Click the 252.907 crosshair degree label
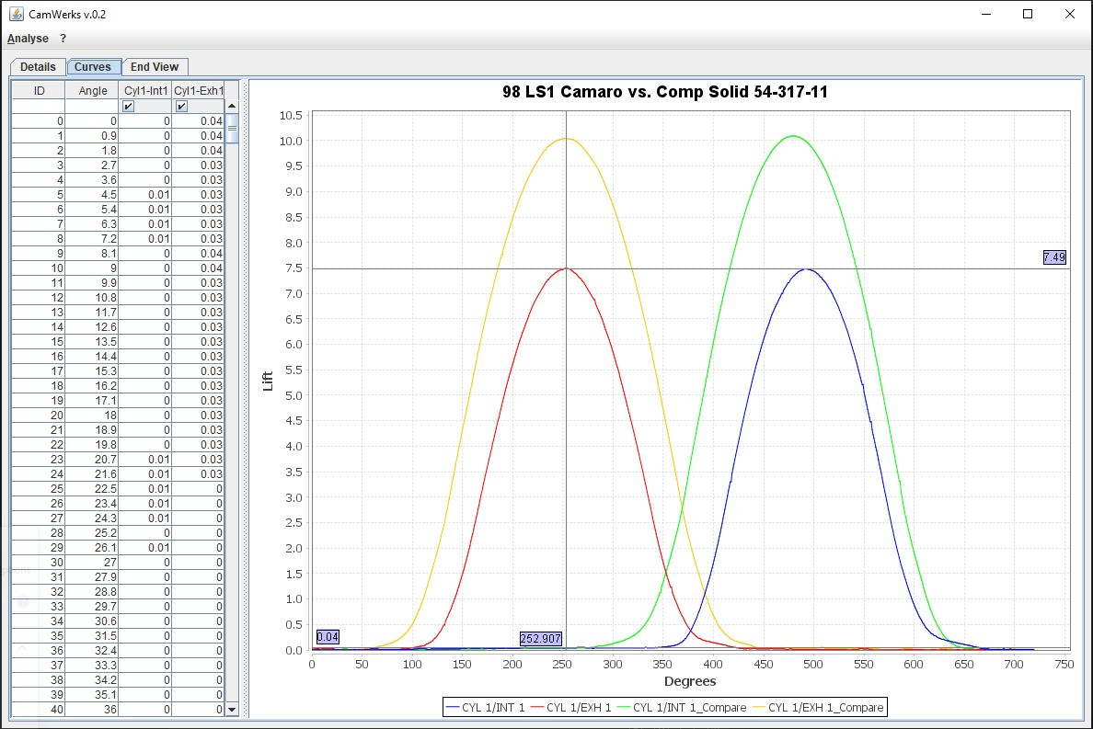 (x=540, y=639)
